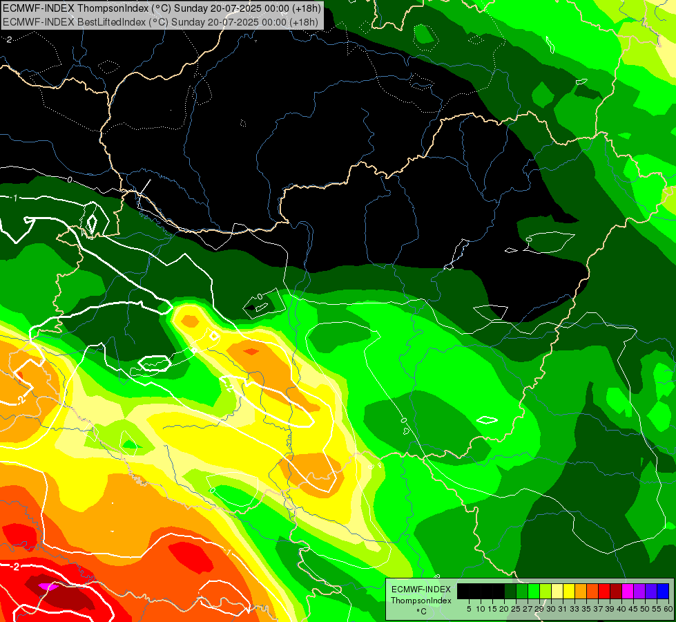Viewport: 676px width, 622px height.
Task: Click legend tick value 5
Action: coord(469,609)
